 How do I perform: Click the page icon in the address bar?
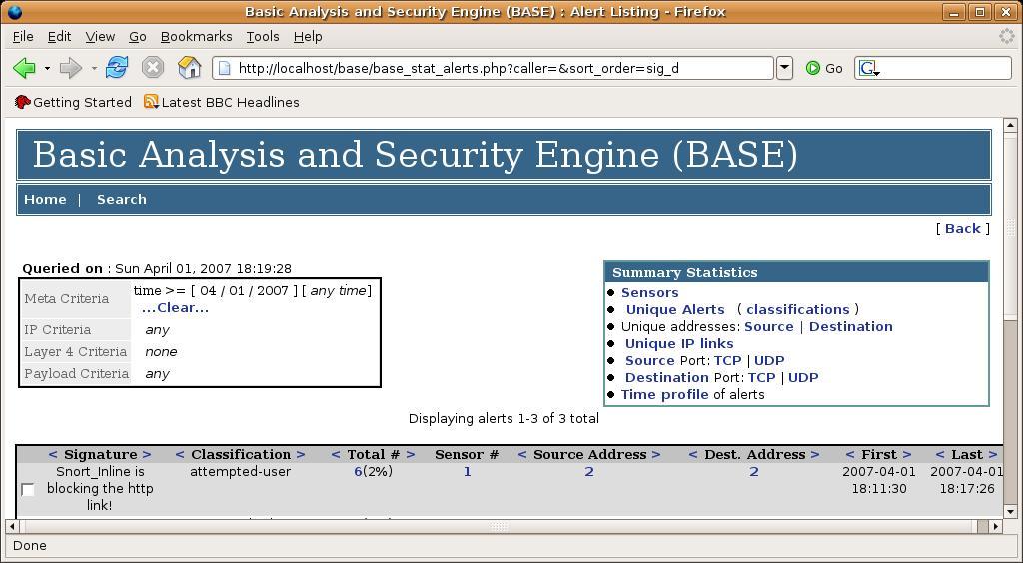pos(224,68)
